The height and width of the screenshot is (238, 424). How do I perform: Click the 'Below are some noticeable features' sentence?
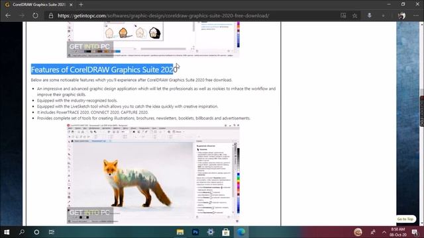point(131,80)
